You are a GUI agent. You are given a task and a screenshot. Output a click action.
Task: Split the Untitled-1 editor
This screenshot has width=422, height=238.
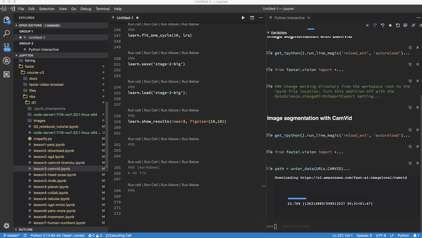(252, 18)
